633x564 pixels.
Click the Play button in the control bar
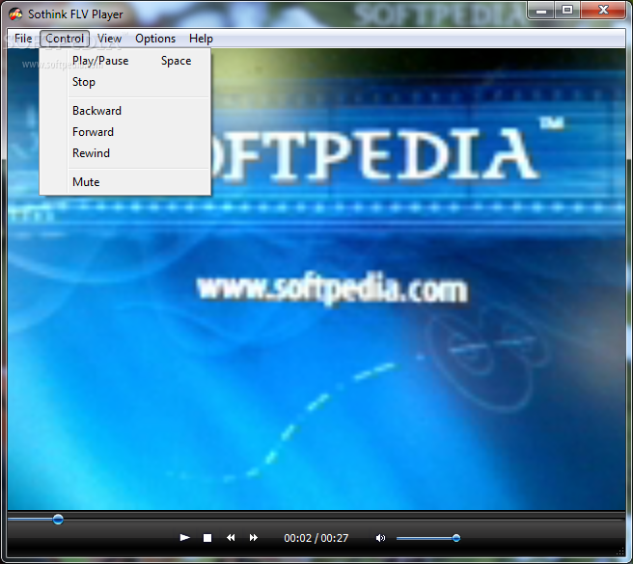coord(184,537)
